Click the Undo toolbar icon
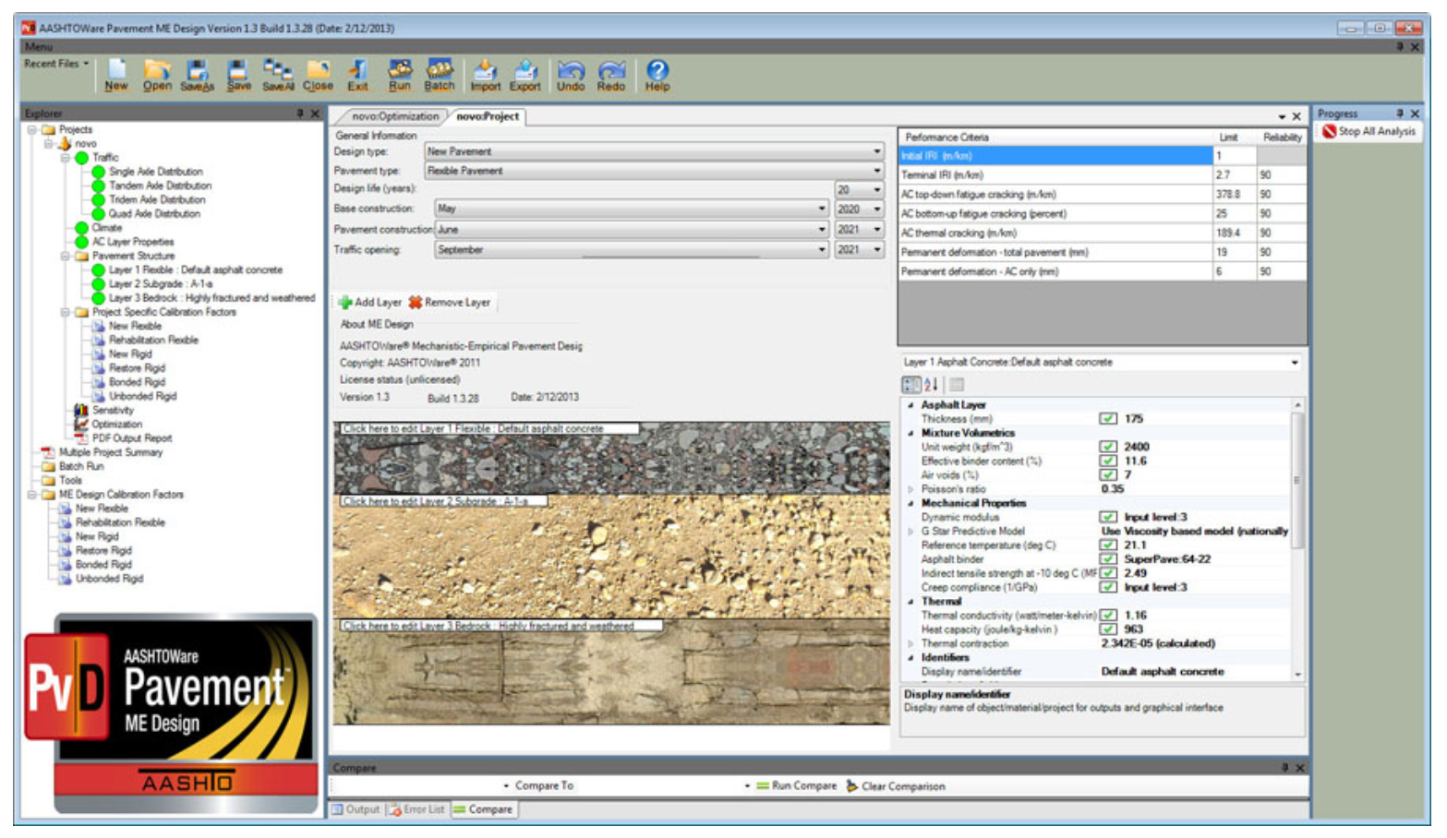This screenshot has height=838, width=1447. 571,69
